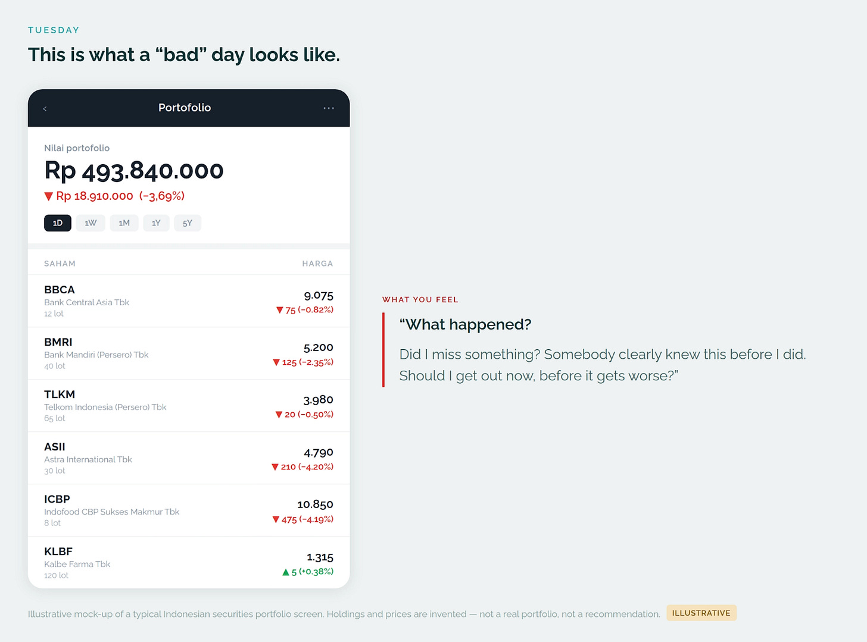The width and height of the screenshot is (867, 642).
Task: Open the ICBP Indofood CBP row
Action: click(189, 511)
